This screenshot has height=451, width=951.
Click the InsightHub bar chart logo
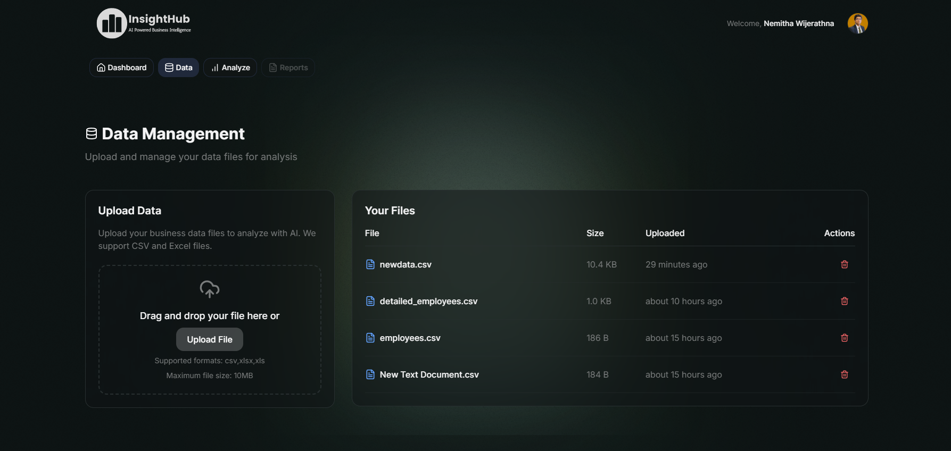click(x=112, y=23)
